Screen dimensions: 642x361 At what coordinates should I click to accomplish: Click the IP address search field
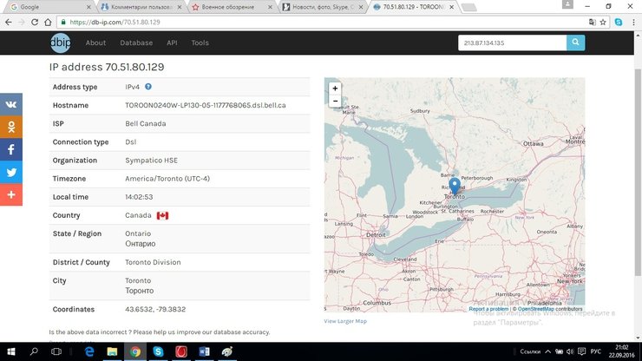[x=512, y=43]
